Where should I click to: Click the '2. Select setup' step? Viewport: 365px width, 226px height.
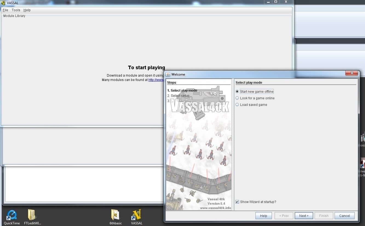[179, 96]
